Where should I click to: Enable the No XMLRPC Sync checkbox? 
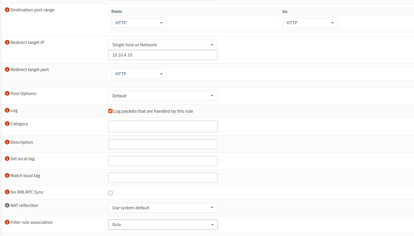point(111,193)
